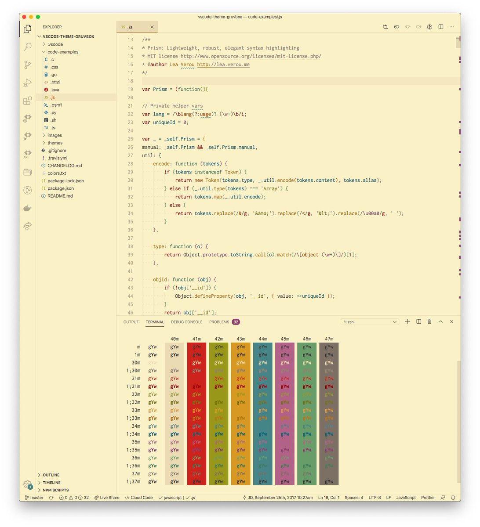This screenshot has width=480, height=527.
Task: Follow the opensource.org mit-license link
Action: 251,56
